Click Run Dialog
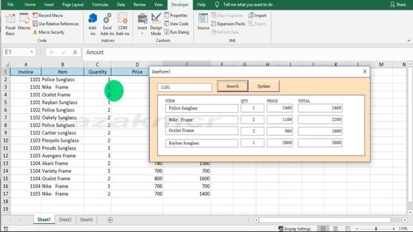Screen dimensions: 413x232 pos(176,32)
